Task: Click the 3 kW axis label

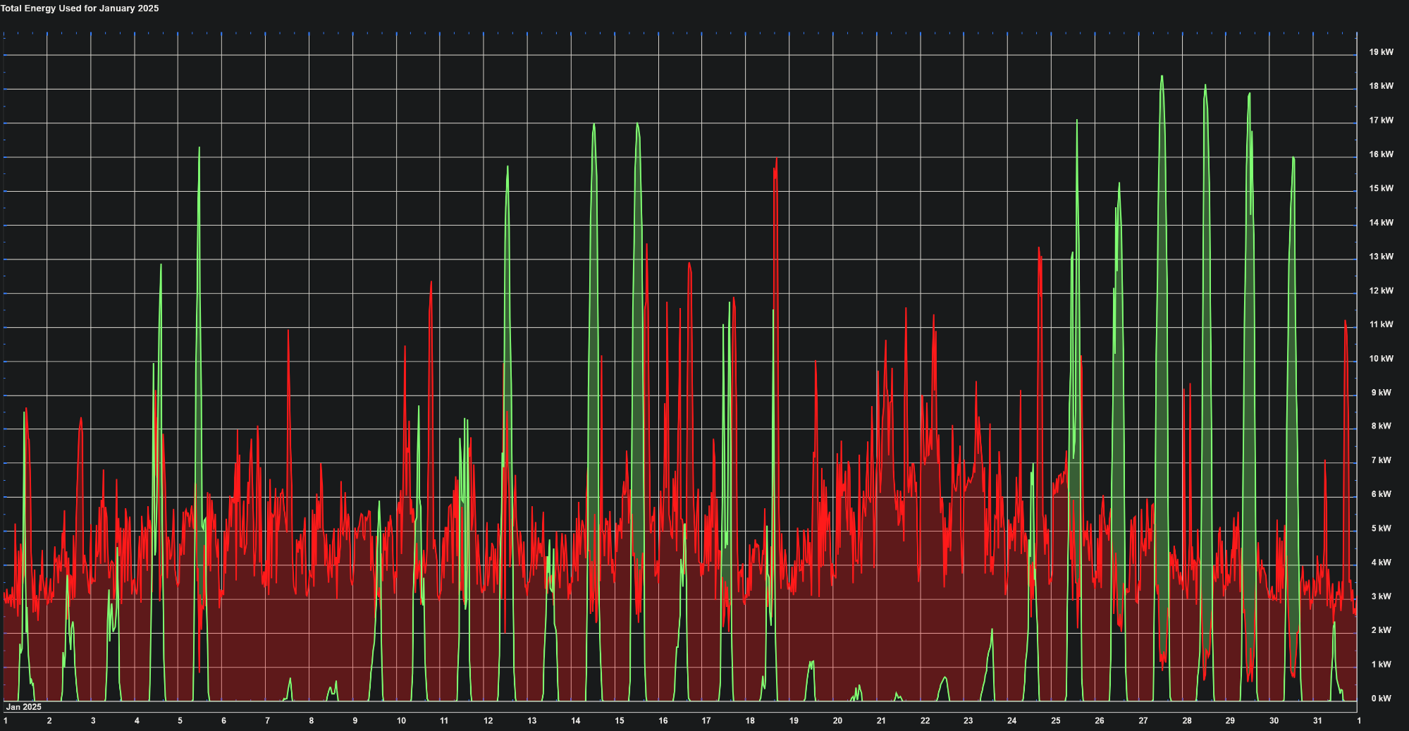Action: click(x=1381, y=596)
